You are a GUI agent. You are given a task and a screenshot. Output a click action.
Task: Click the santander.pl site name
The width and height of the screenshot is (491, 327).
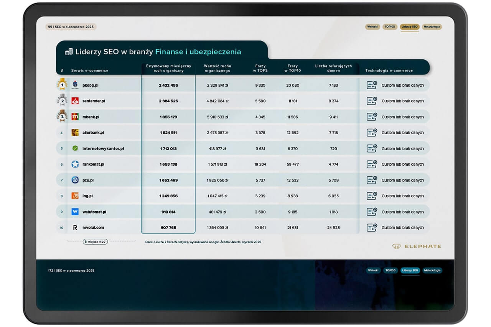click(94, 101)
